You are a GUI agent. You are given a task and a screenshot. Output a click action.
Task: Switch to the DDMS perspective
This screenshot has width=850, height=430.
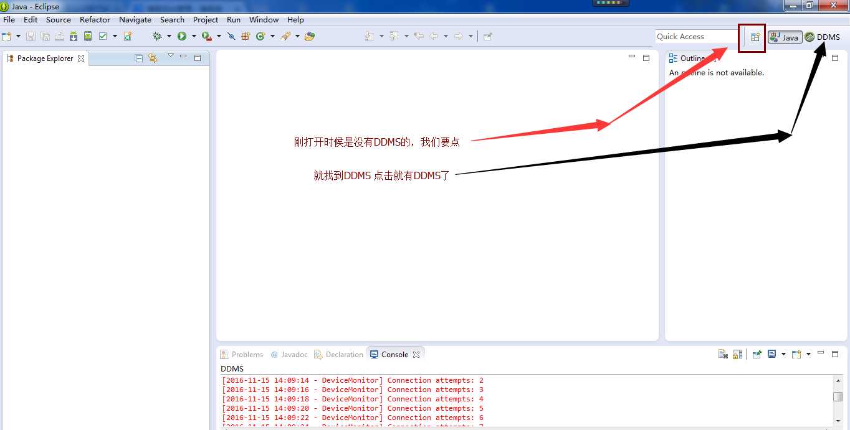point(823,37)
